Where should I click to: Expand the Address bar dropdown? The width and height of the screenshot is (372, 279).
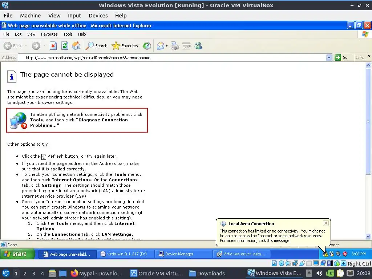click(x=329, y=57)
